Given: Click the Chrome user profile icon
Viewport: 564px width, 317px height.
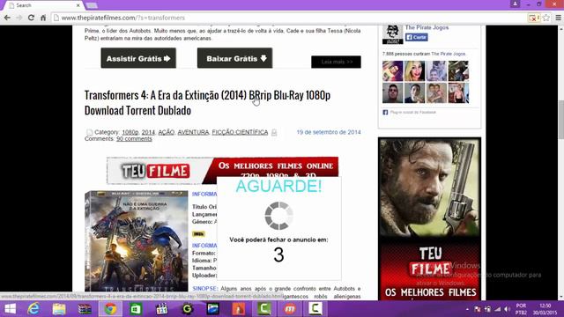Looking at the screenshot, I should [515, 4].
